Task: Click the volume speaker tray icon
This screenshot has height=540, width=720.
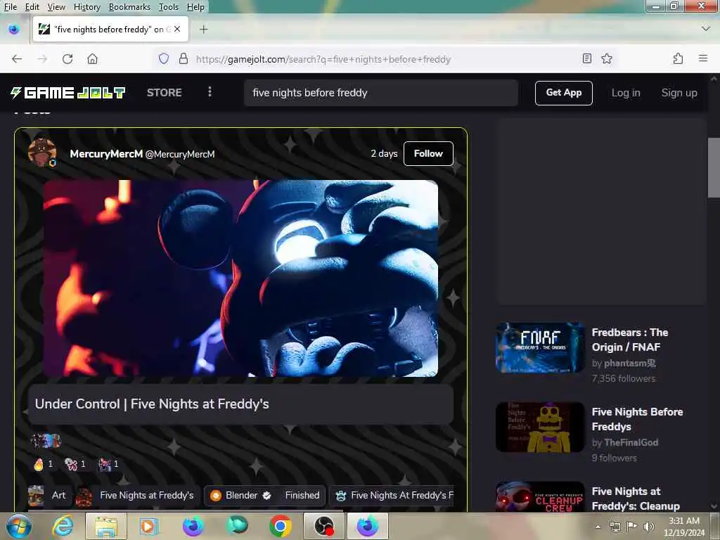Action: point(649,527)
